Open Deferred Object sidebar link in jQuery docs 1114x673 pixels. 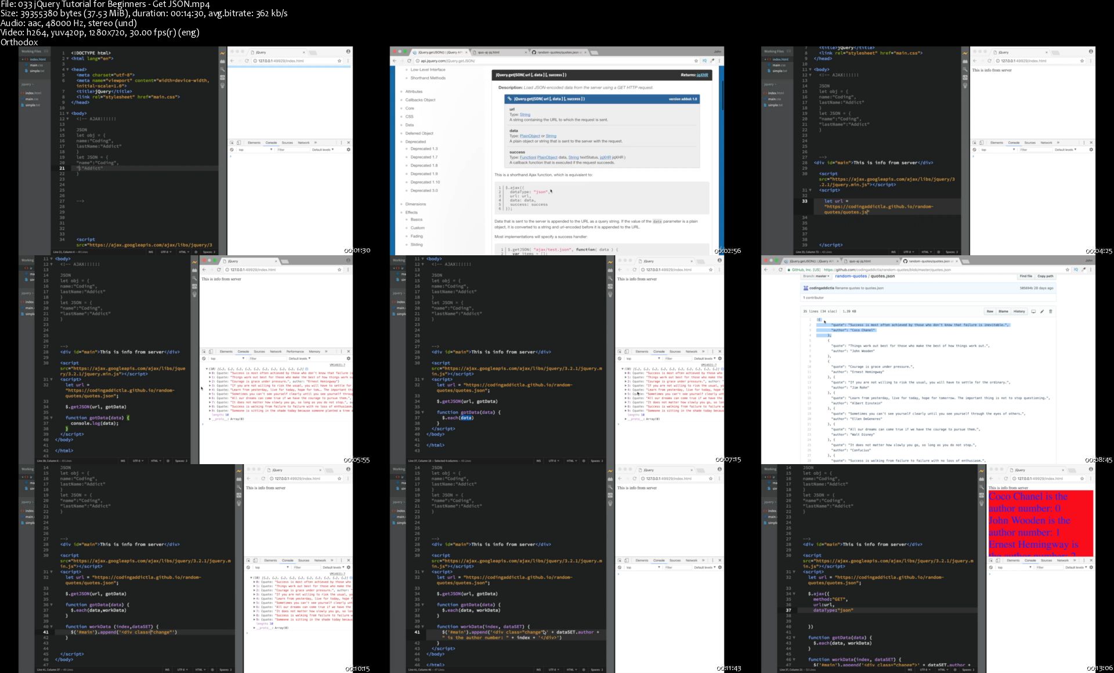419,133
